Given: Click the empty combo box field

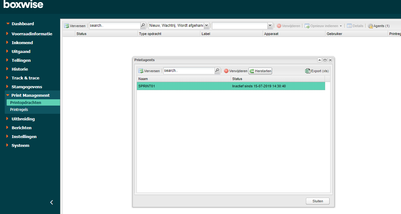Looking at the screenshot, I should click(240, 26).
